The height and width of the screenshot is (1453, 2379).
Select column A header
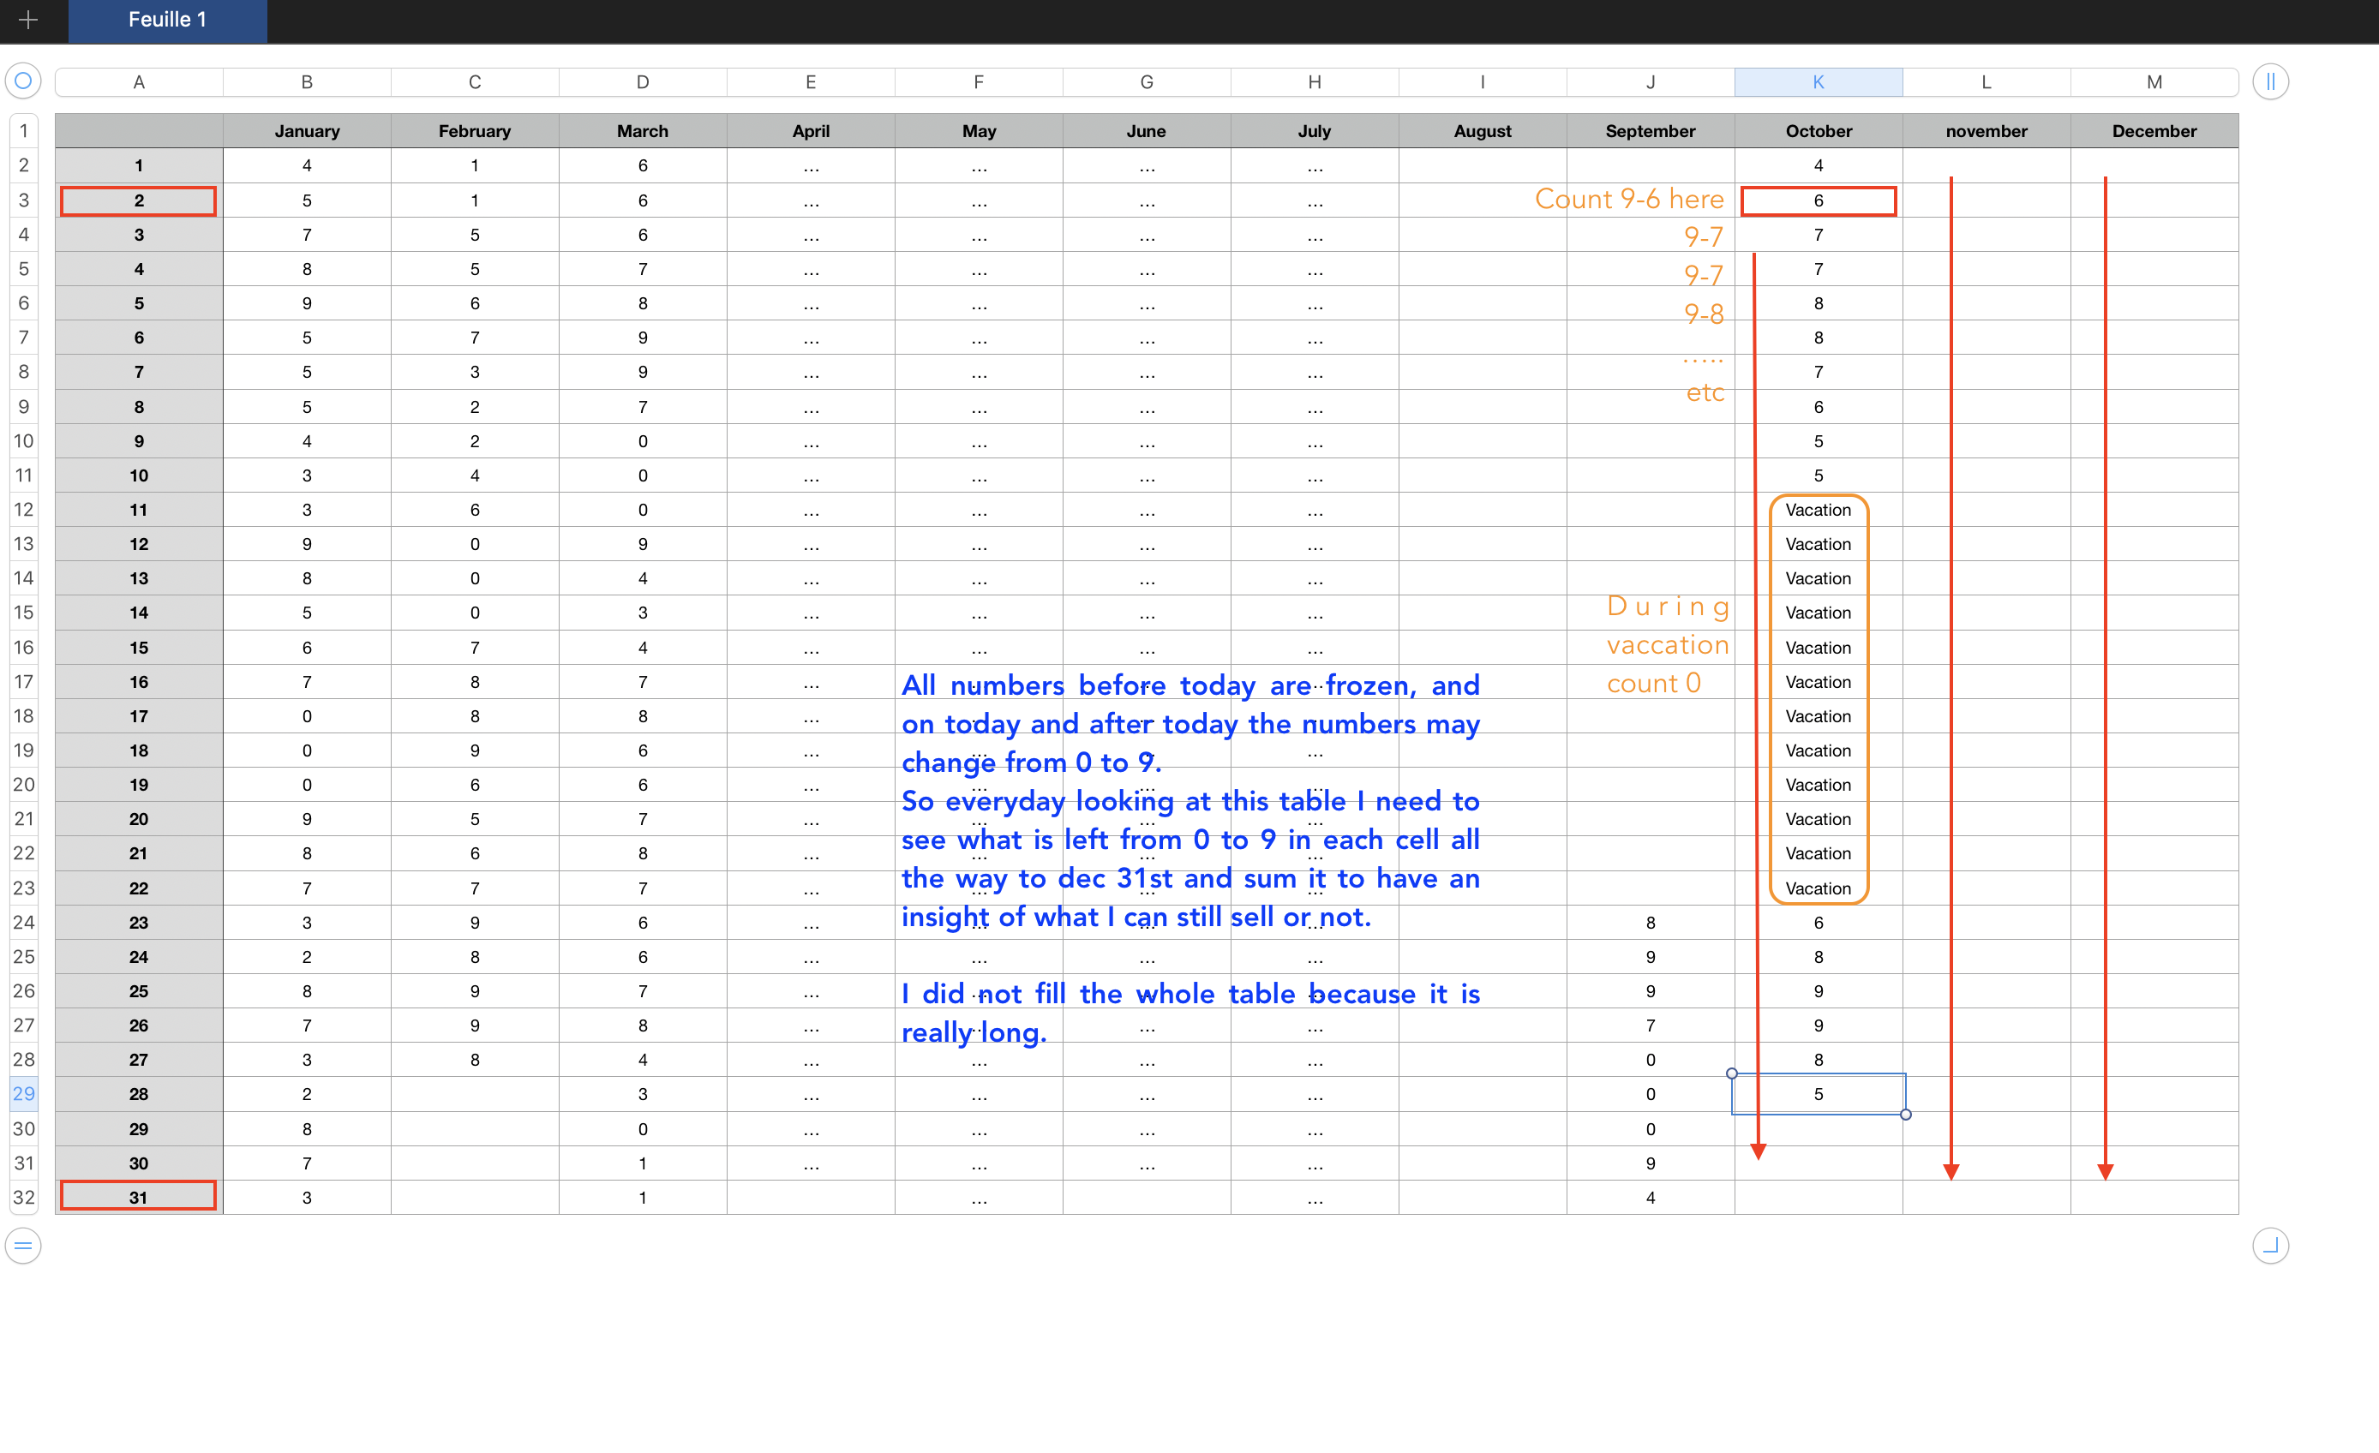[x=139, y=82]
